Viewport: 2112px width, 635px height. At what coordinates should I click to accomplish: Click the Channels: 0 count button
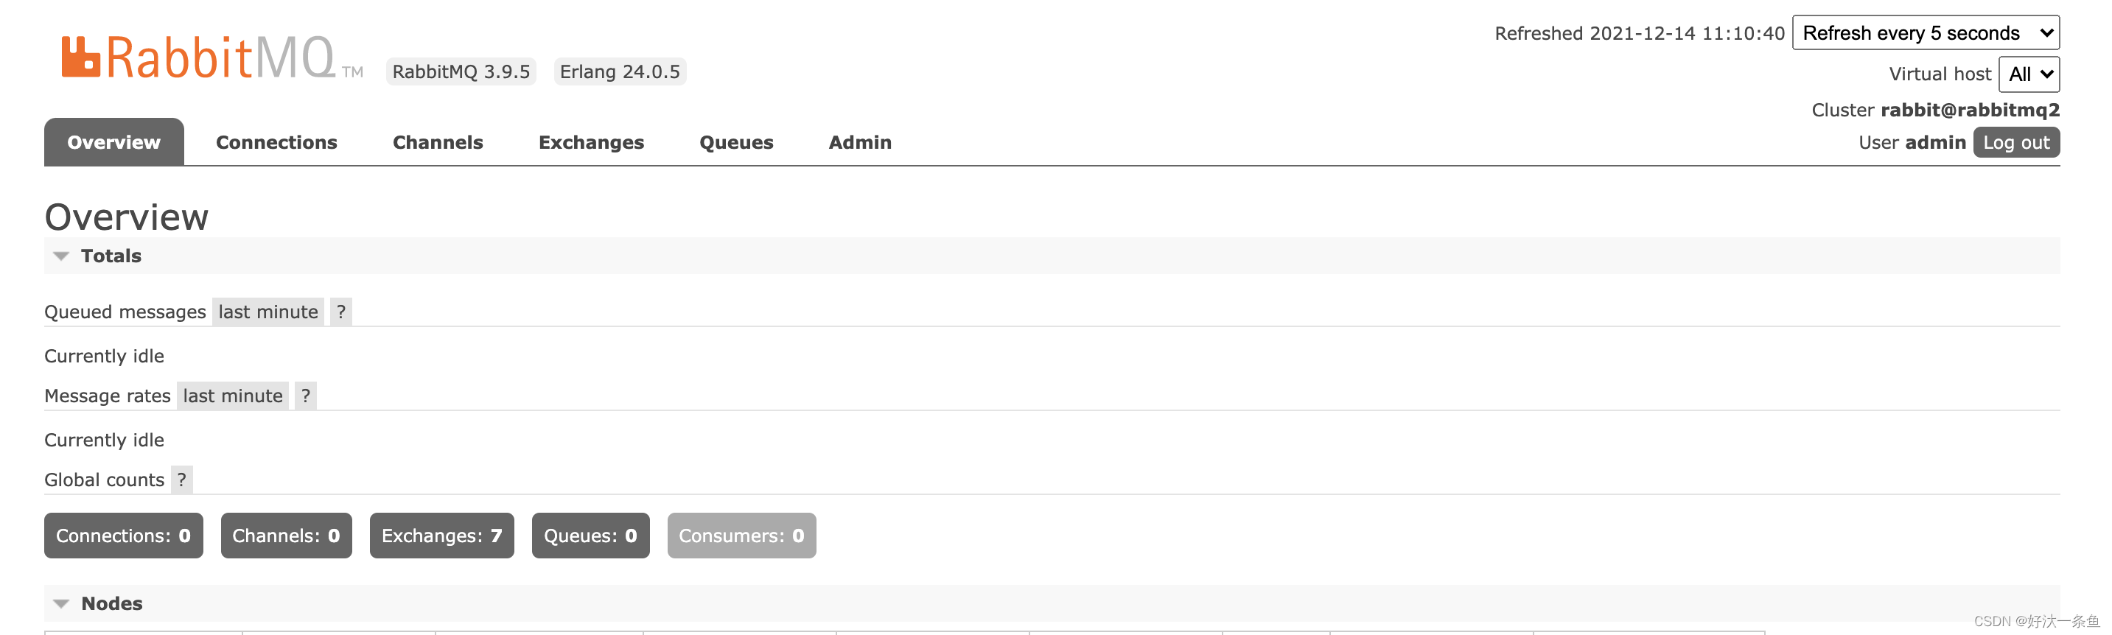pos(286,536)
